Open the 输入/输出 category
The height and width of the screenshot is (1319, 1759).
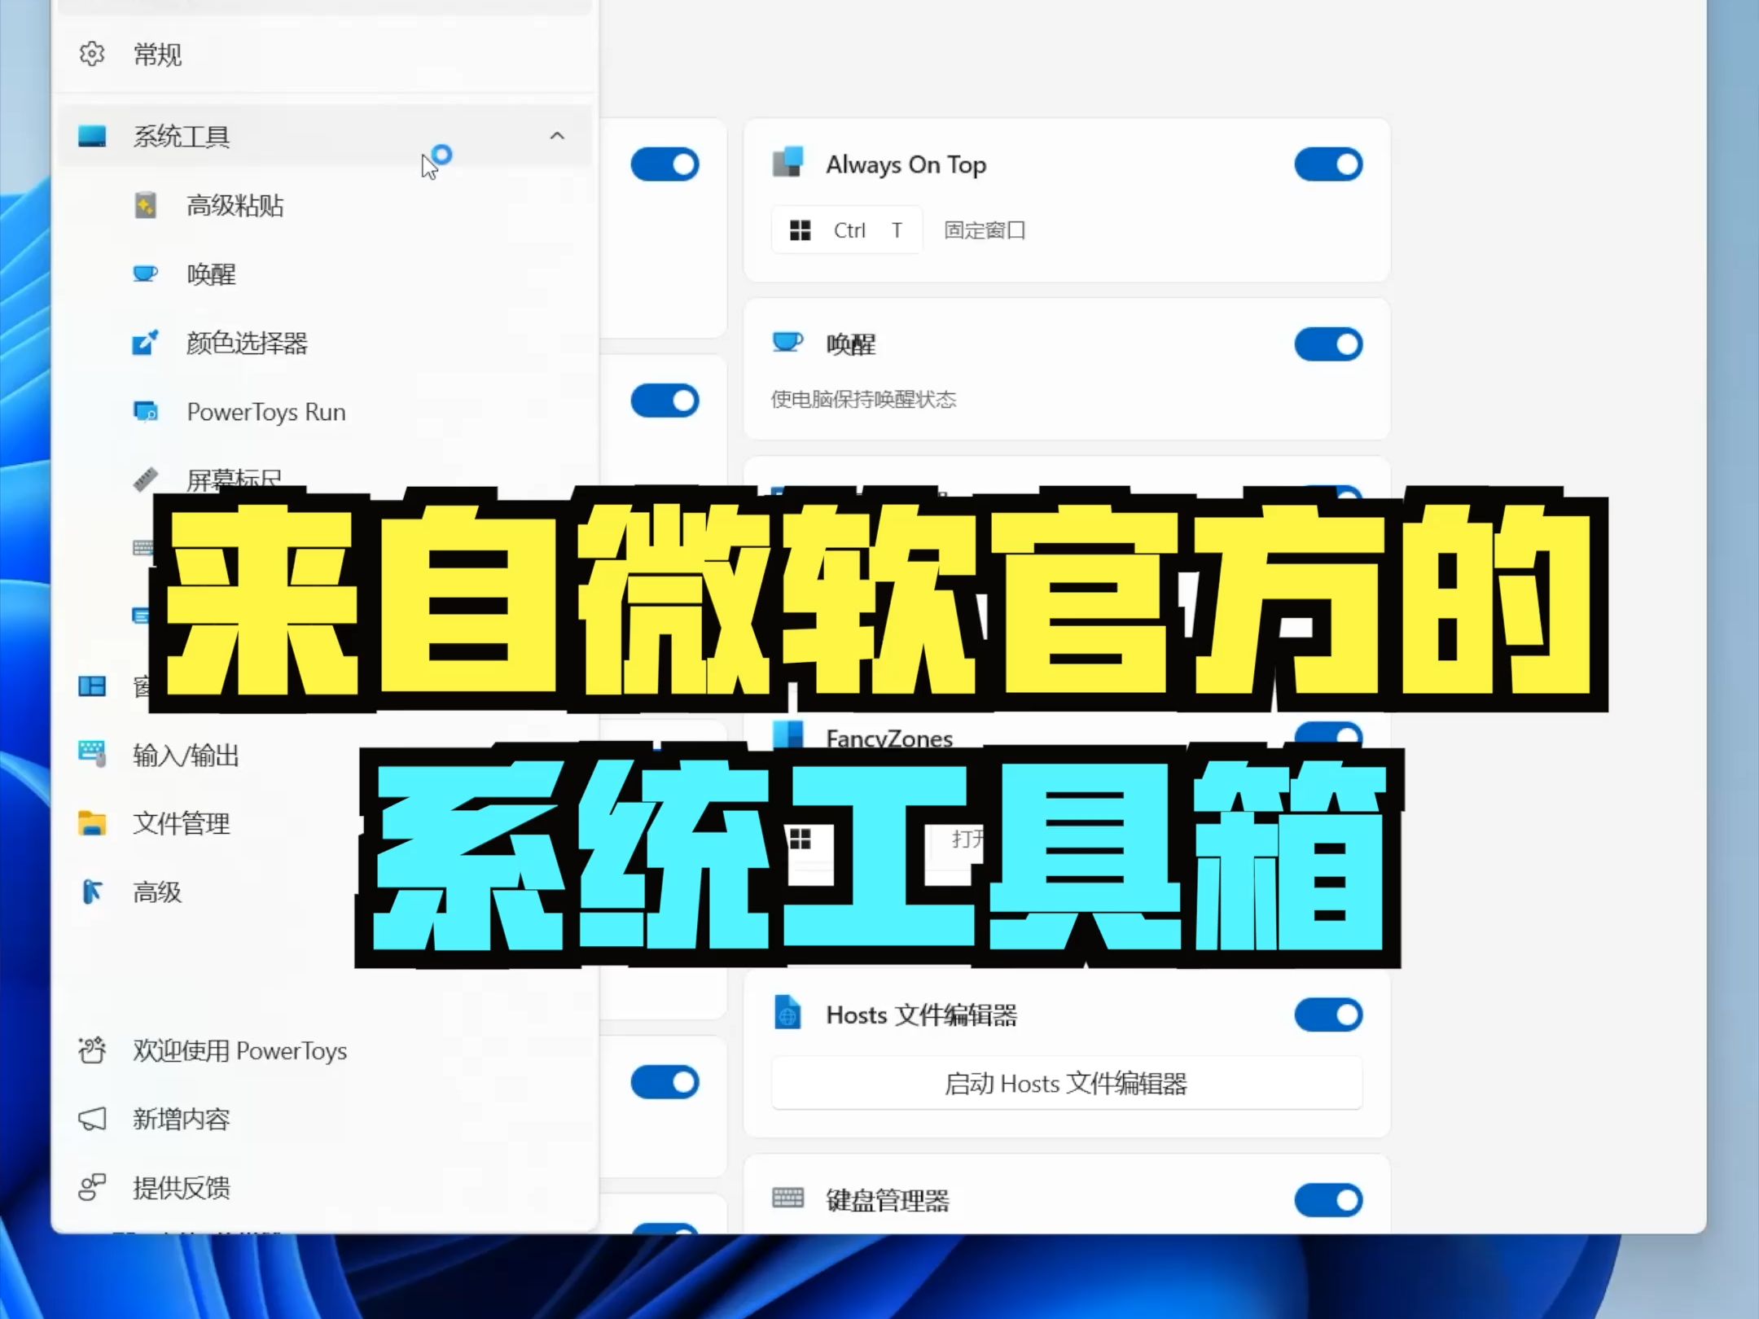[186, 755]
